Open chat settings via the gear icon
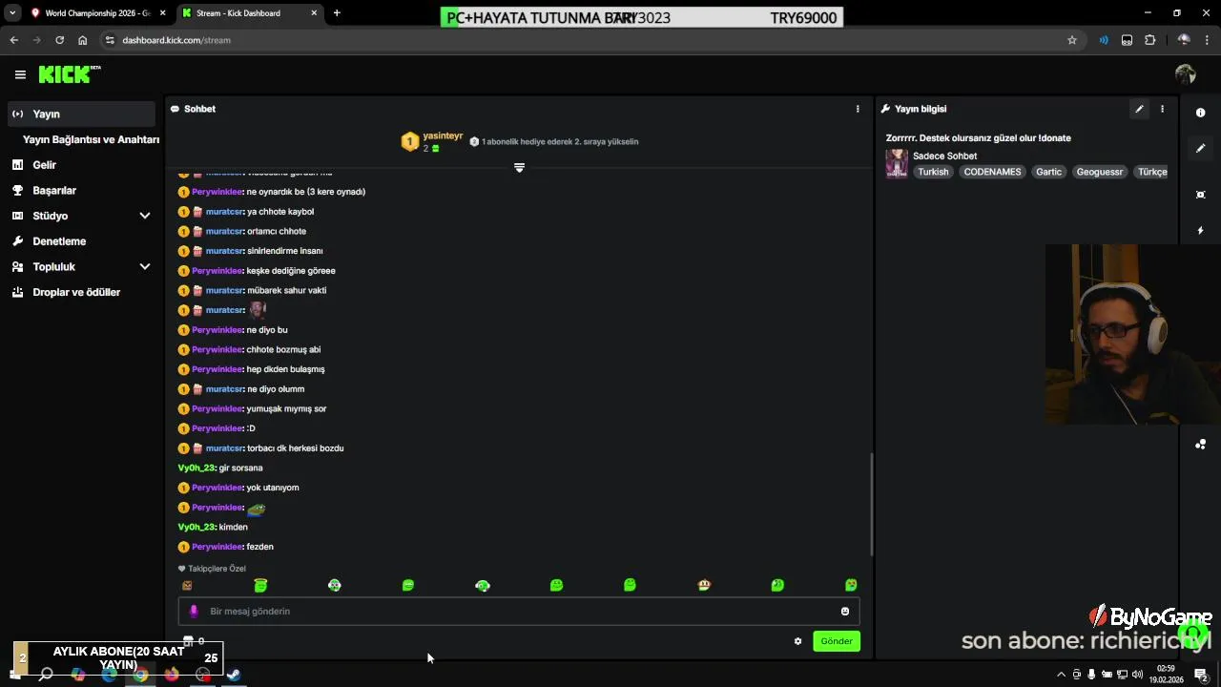Screen dimensions: 1221x687 797,641
